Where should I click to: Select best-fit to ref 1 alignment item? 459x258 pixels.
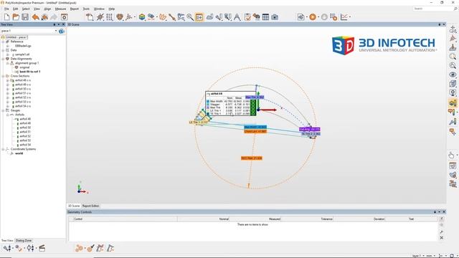point(30,72)
